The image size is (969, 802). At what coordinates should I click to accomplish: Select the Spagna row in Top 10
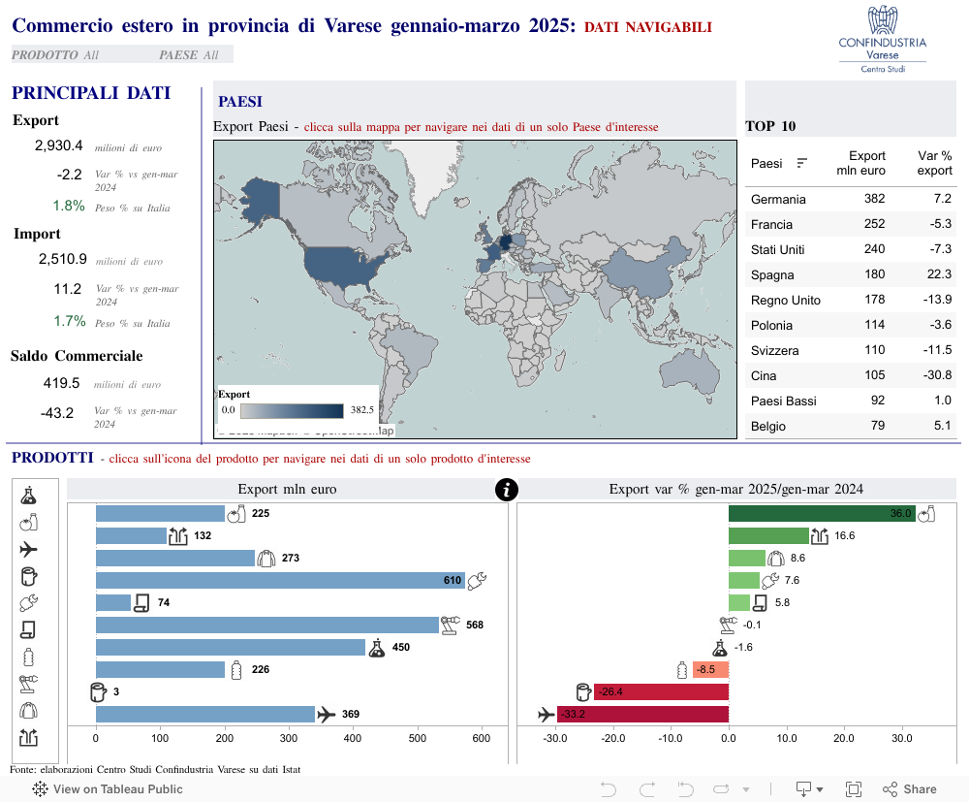pyautogui.click(x=851, y=275)
